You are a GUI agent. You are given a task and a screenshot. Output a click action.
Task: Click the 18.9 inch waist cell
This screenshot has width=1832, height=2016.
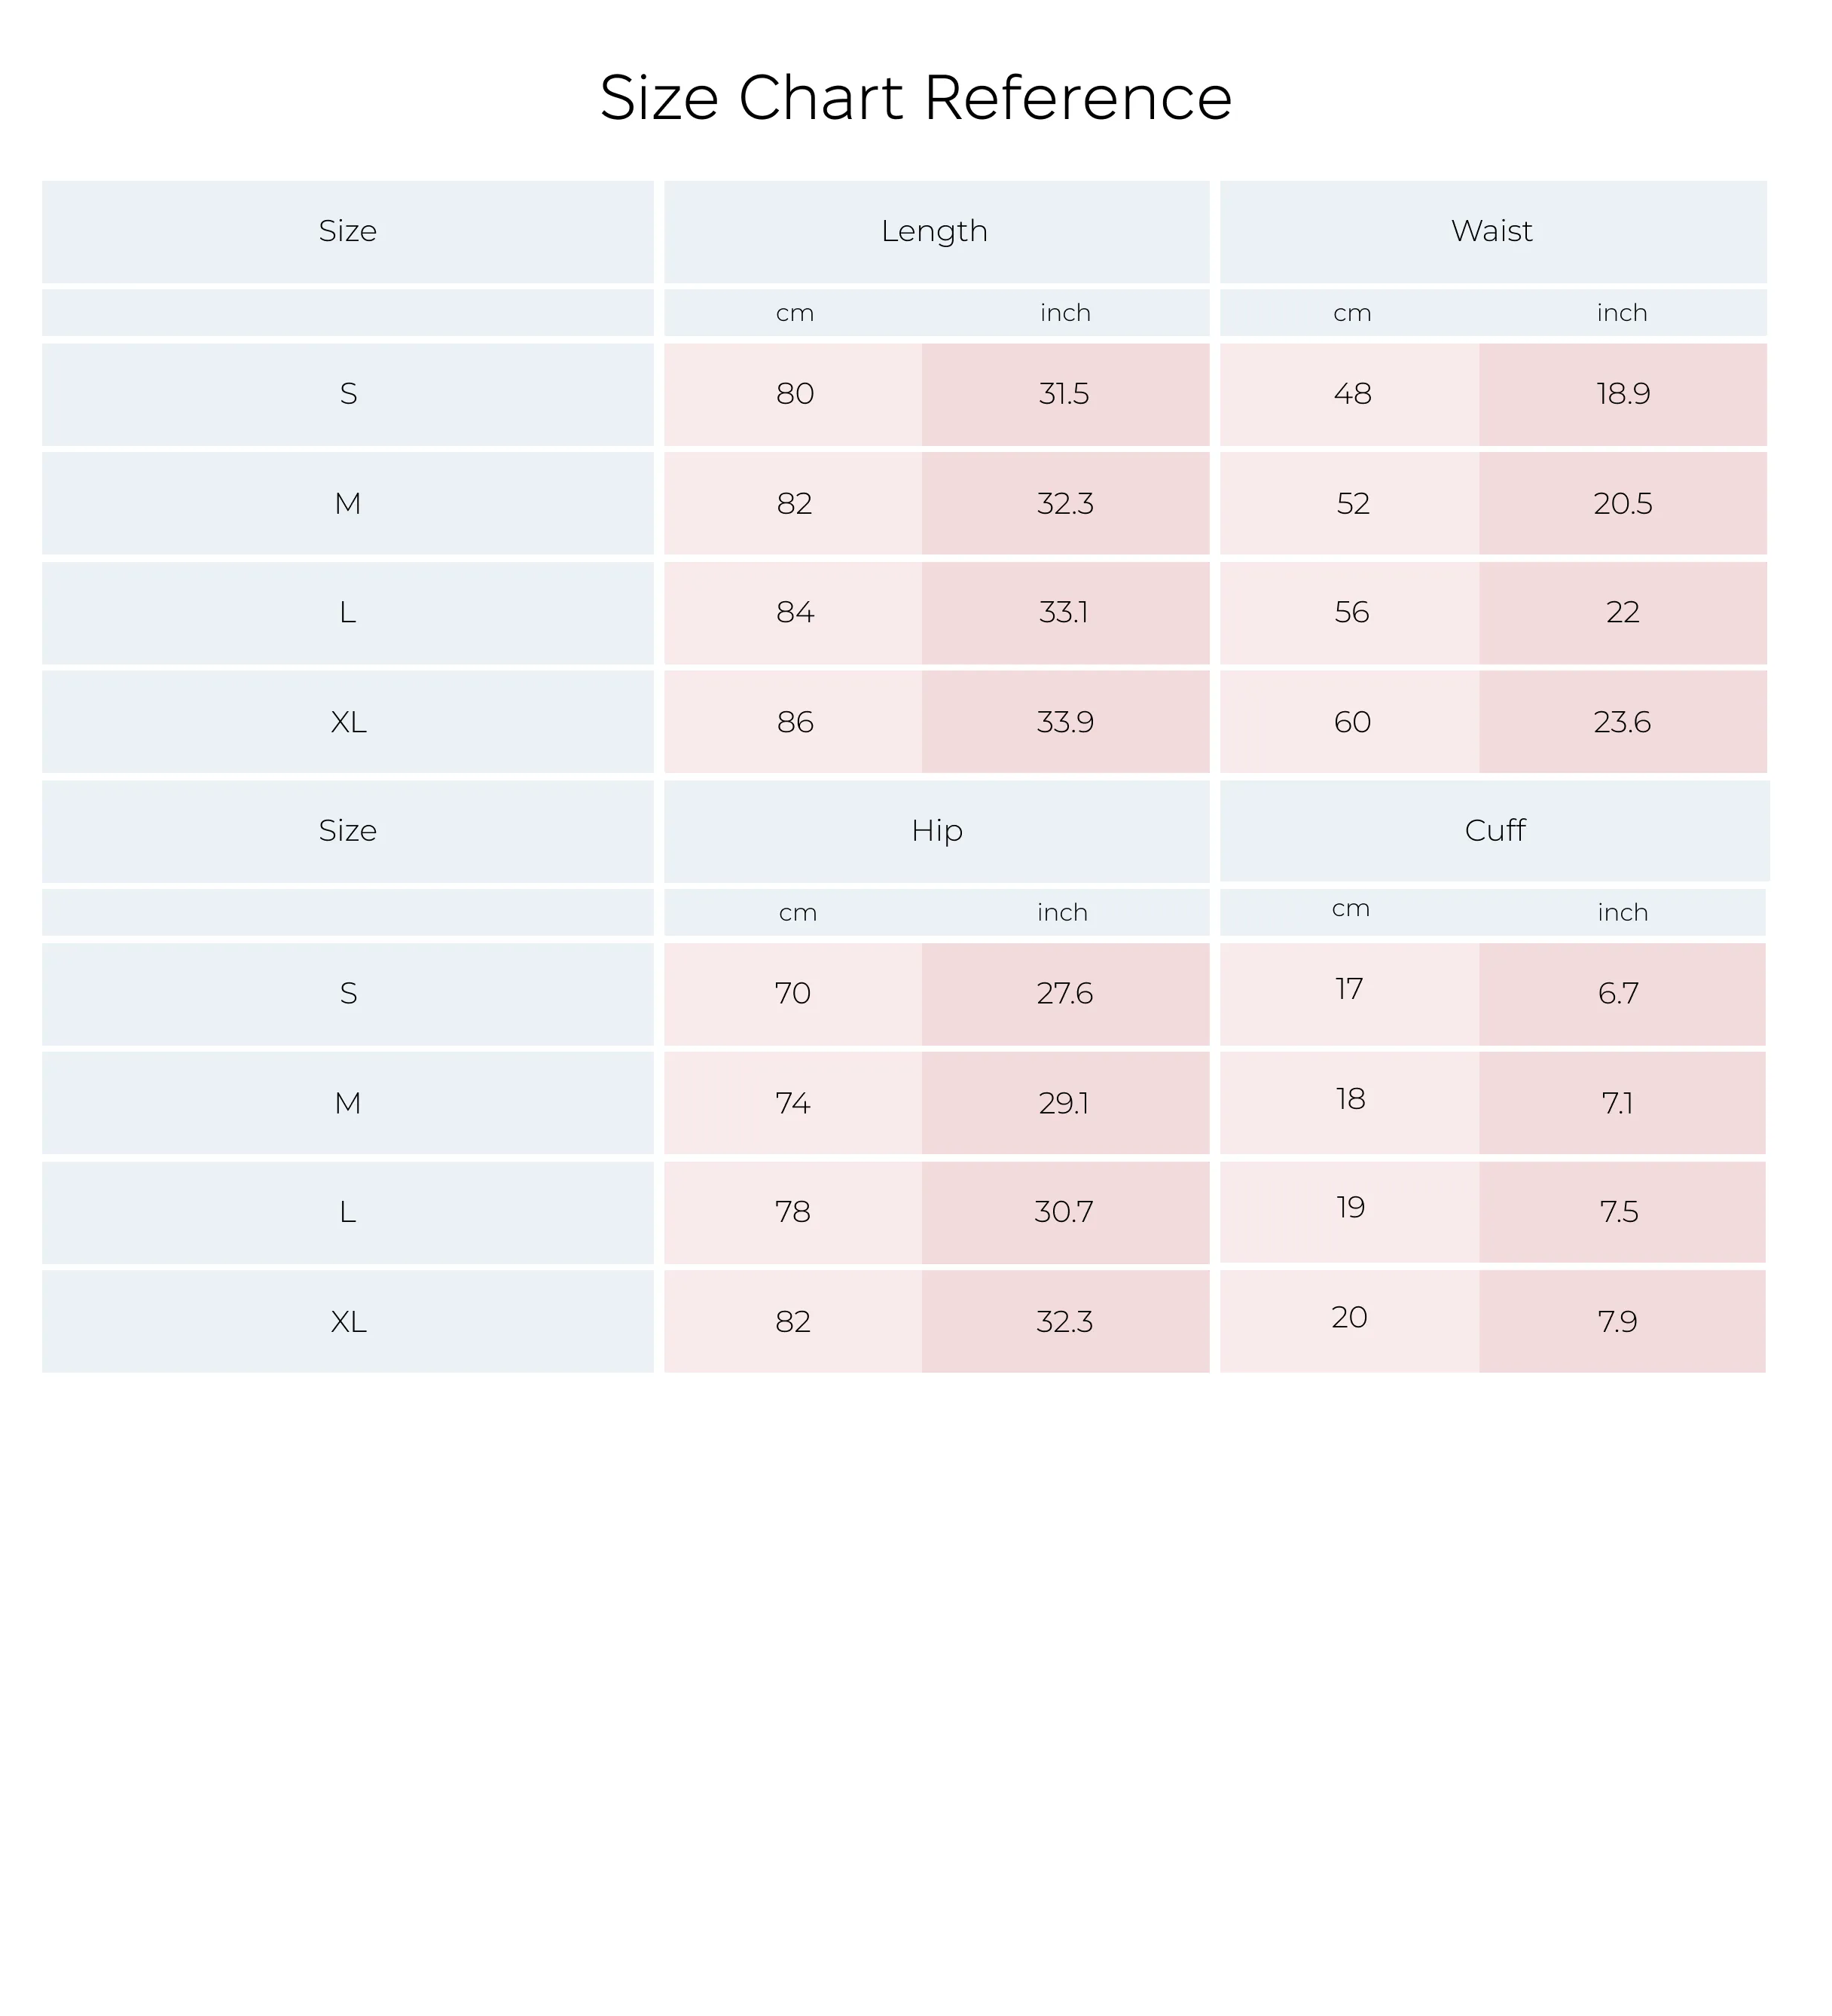click(1623, 395)
